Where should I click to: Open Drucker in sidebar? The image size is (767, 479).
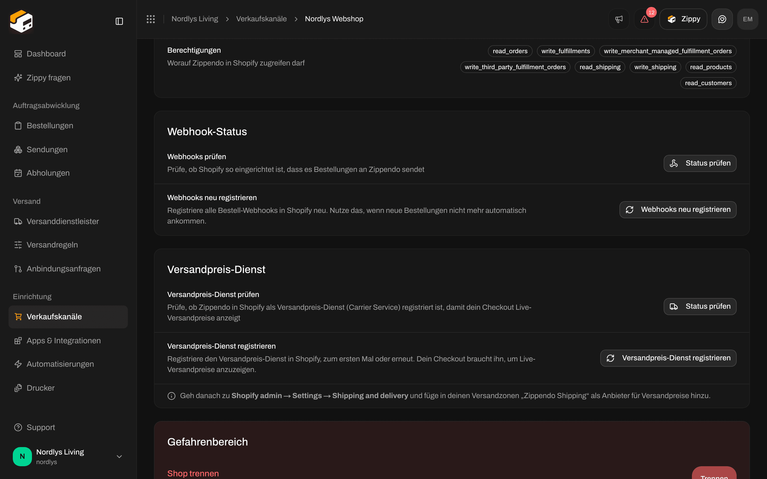coord(68,388)
